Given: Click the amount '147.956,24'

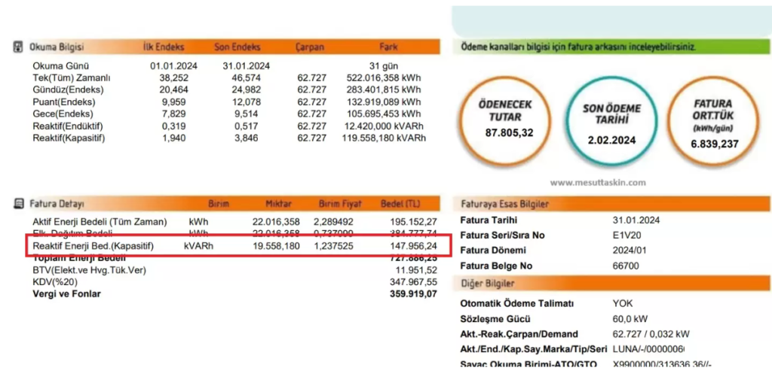Looking at the screenshot, I should pos(414,245).
